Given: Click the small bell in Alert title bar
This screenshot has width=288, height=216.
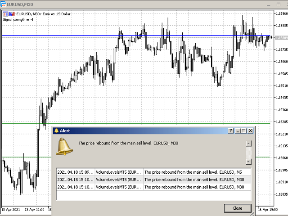Looking at the screenshot, I should (x=56, y=130).
